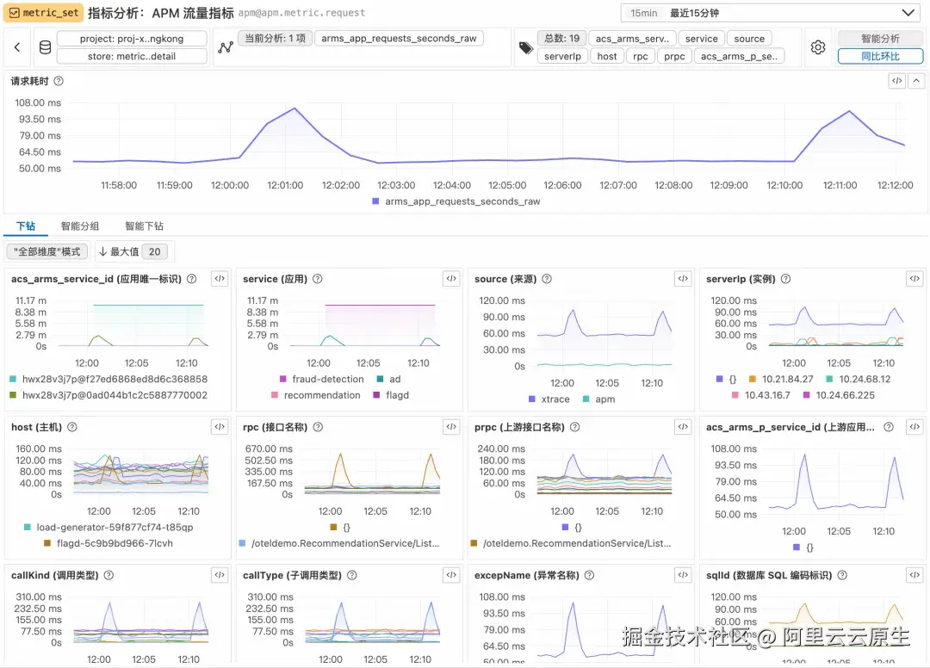Click the help icon next to 请求耗时 title
This screenshot has width=930, height=668.
(x=57, y=80)
